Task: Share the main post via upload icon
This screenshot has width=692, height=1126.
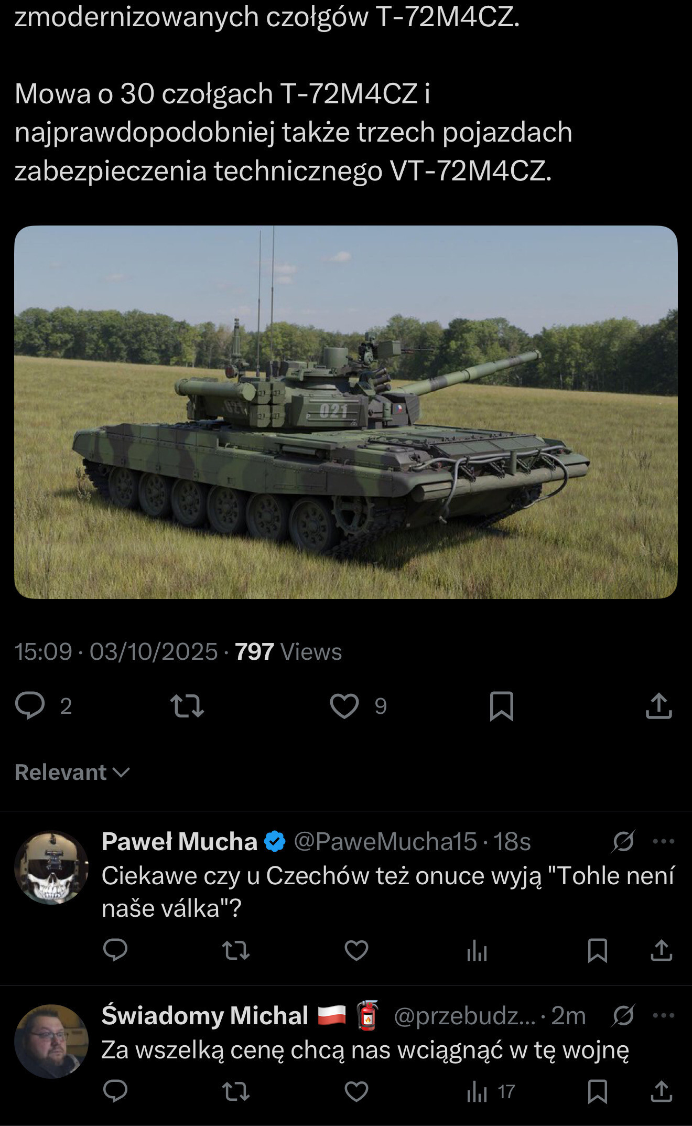Action: pos(658,705)
